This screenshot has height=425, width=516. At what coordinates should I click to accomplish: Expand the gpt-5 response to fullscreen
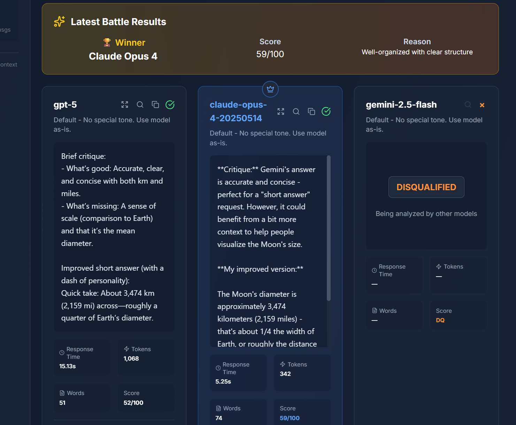(124, 105)
